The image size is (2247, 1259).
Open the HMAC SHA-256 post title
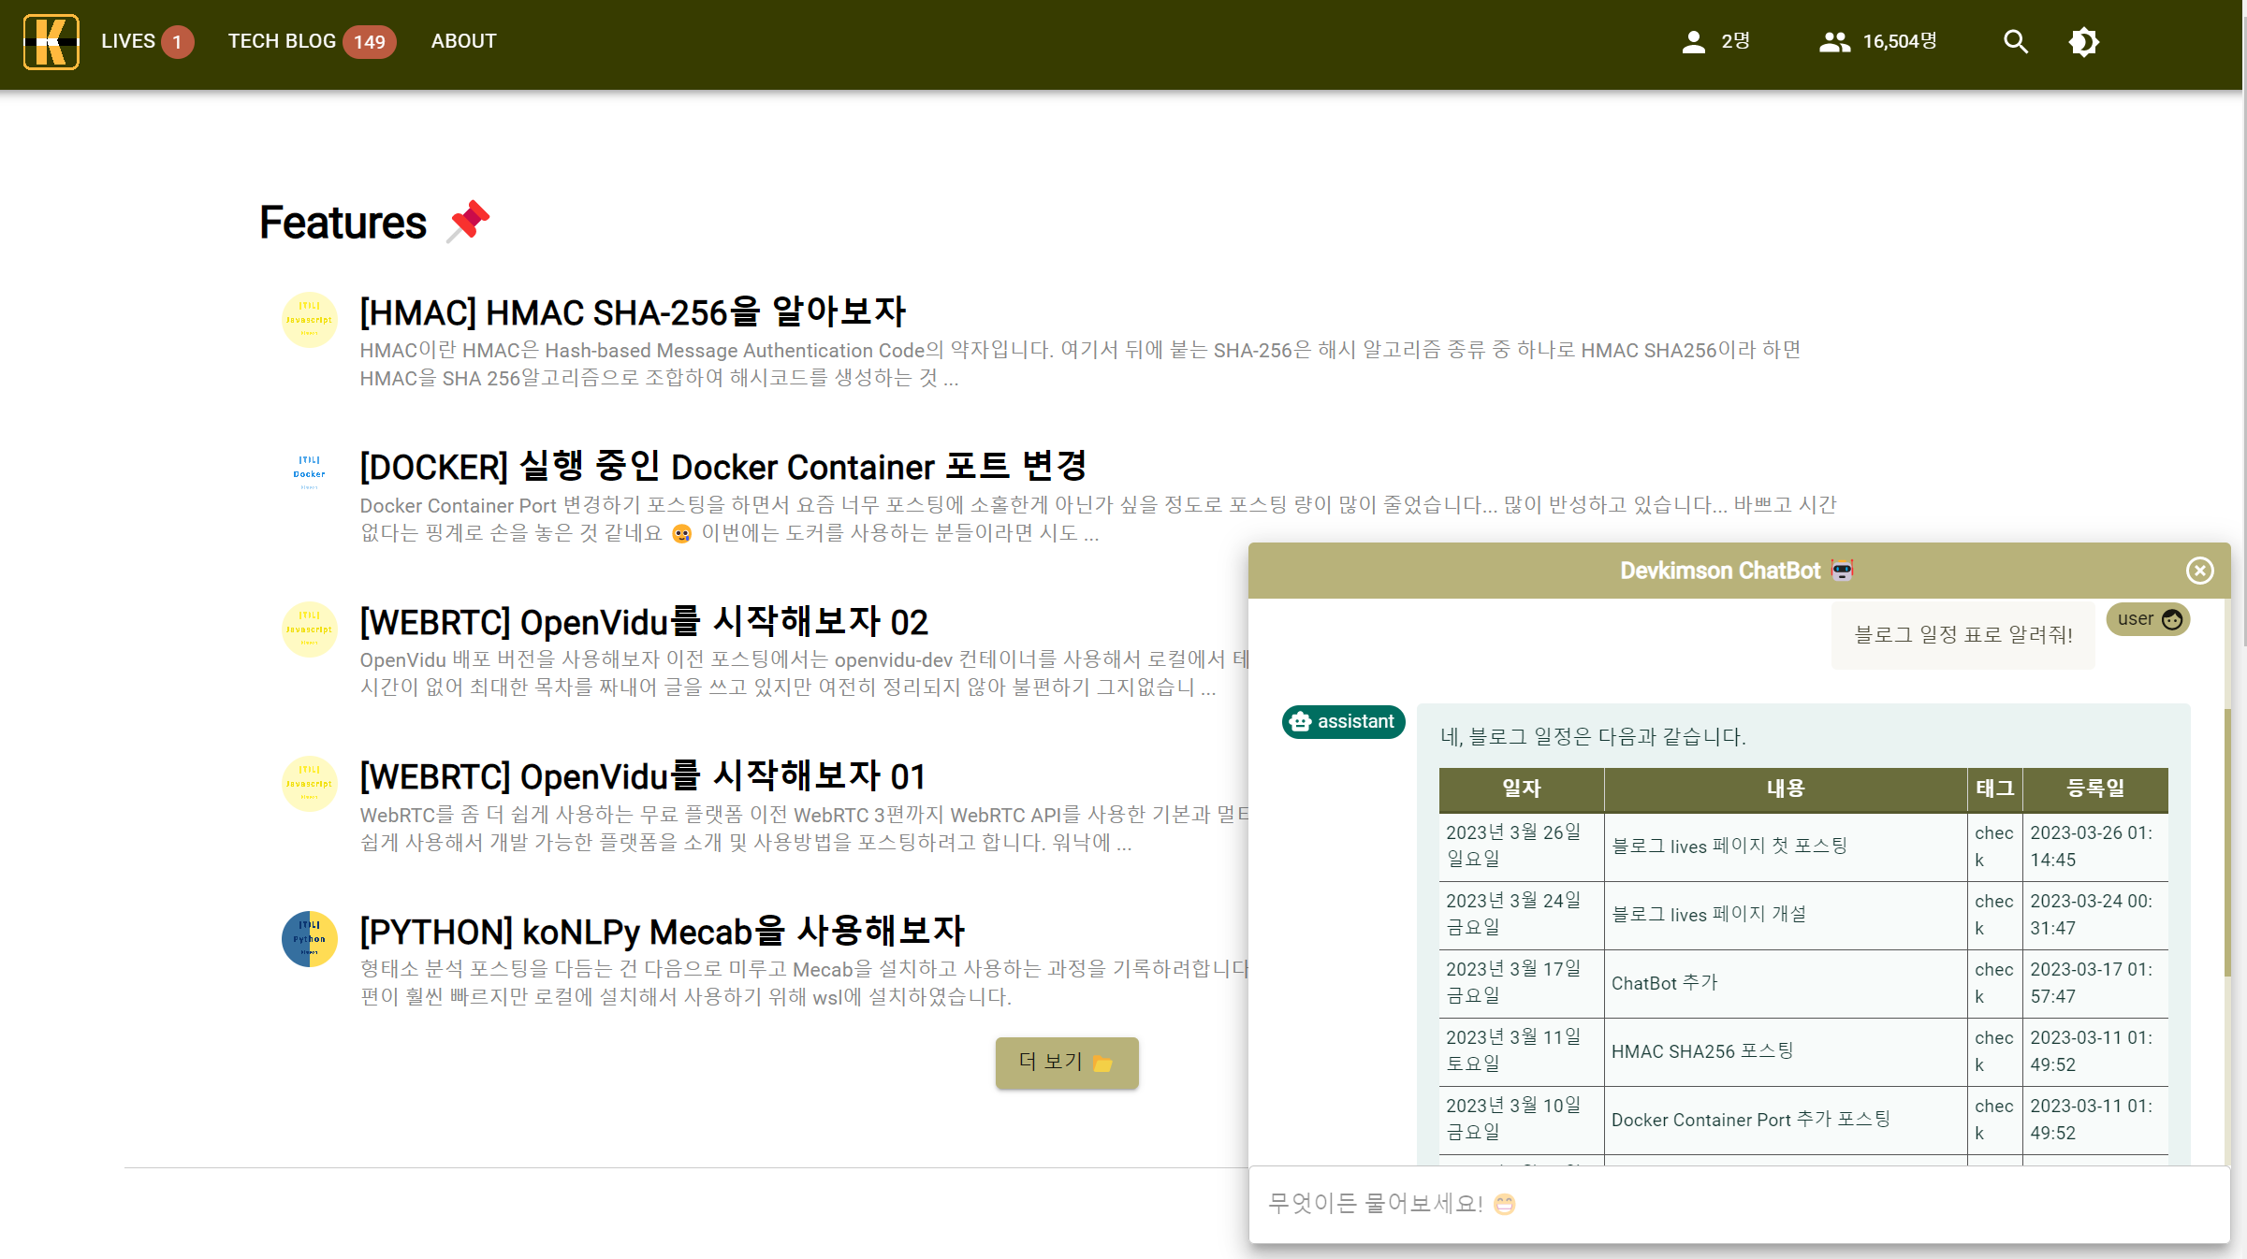tap(633, 312)
